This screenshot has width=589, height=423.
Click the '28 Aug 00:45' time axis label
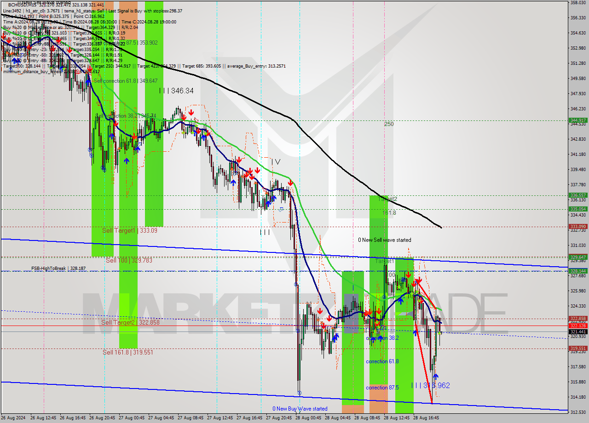tap(308, 418)
